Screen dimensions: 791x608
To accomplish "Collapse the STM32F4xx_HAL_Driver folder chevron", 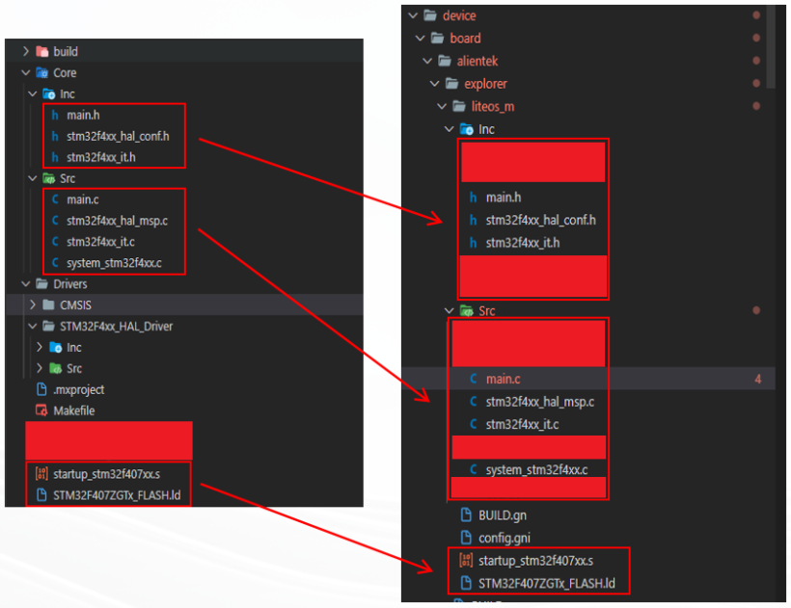I will coord(34,327).
